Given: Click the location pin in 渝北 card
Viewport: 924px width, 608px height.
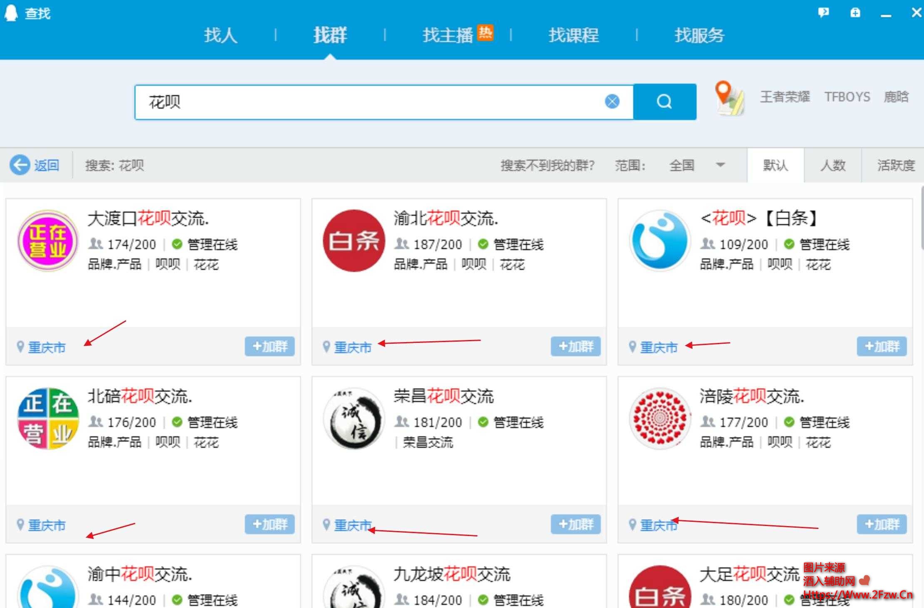Looking at the screenshot, I should [x=326, y=347].
